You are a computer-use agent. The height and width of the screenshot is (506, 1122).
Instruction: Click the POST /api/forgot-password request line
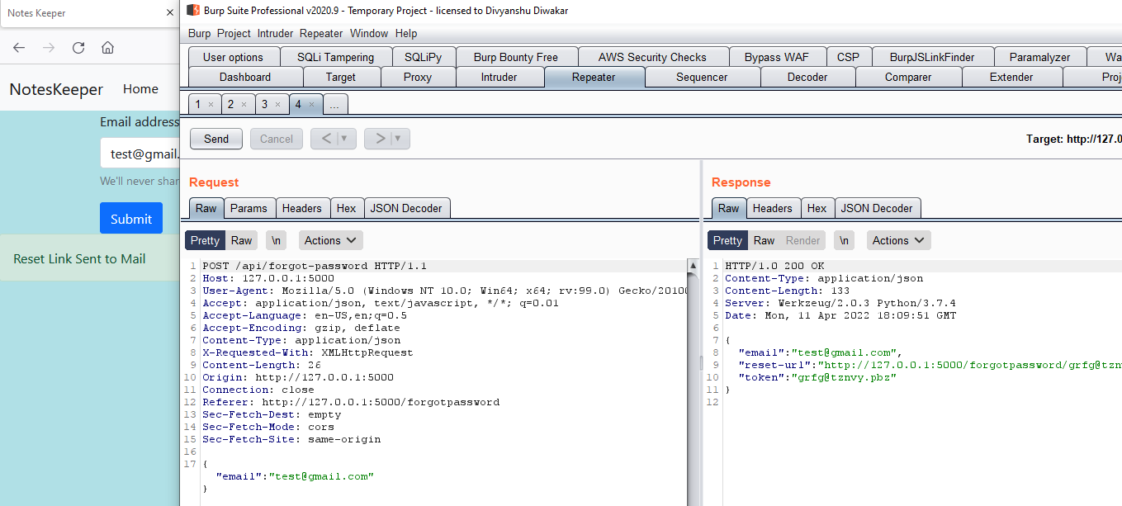click(x=314, y=266)
